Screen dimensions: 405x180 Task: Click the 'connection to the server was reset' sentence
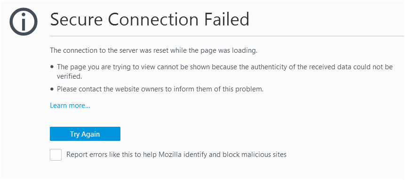154,50
